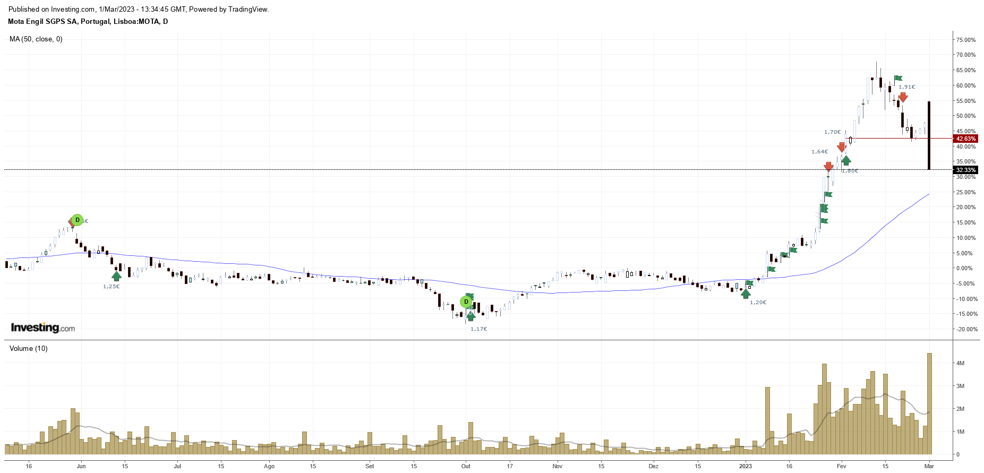
Task: Click the green D dividend marker near Out
Action: 466,302
